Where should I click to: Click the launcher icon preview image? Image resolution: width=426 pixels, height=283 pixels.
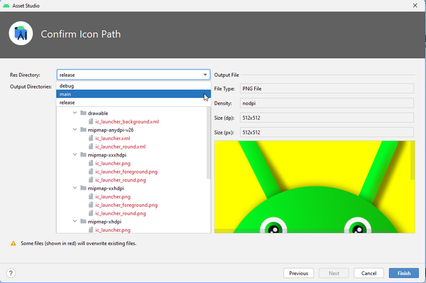pyautogui.click(x=314, y=187)
